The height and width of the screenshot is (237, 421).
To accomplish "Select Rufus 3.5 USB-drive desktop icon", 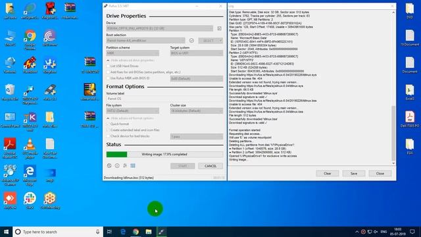I will point(50,92).
